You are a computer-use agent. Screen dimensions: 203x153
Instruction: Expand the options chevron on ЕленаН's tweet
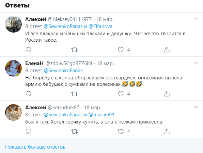point(196,63)
